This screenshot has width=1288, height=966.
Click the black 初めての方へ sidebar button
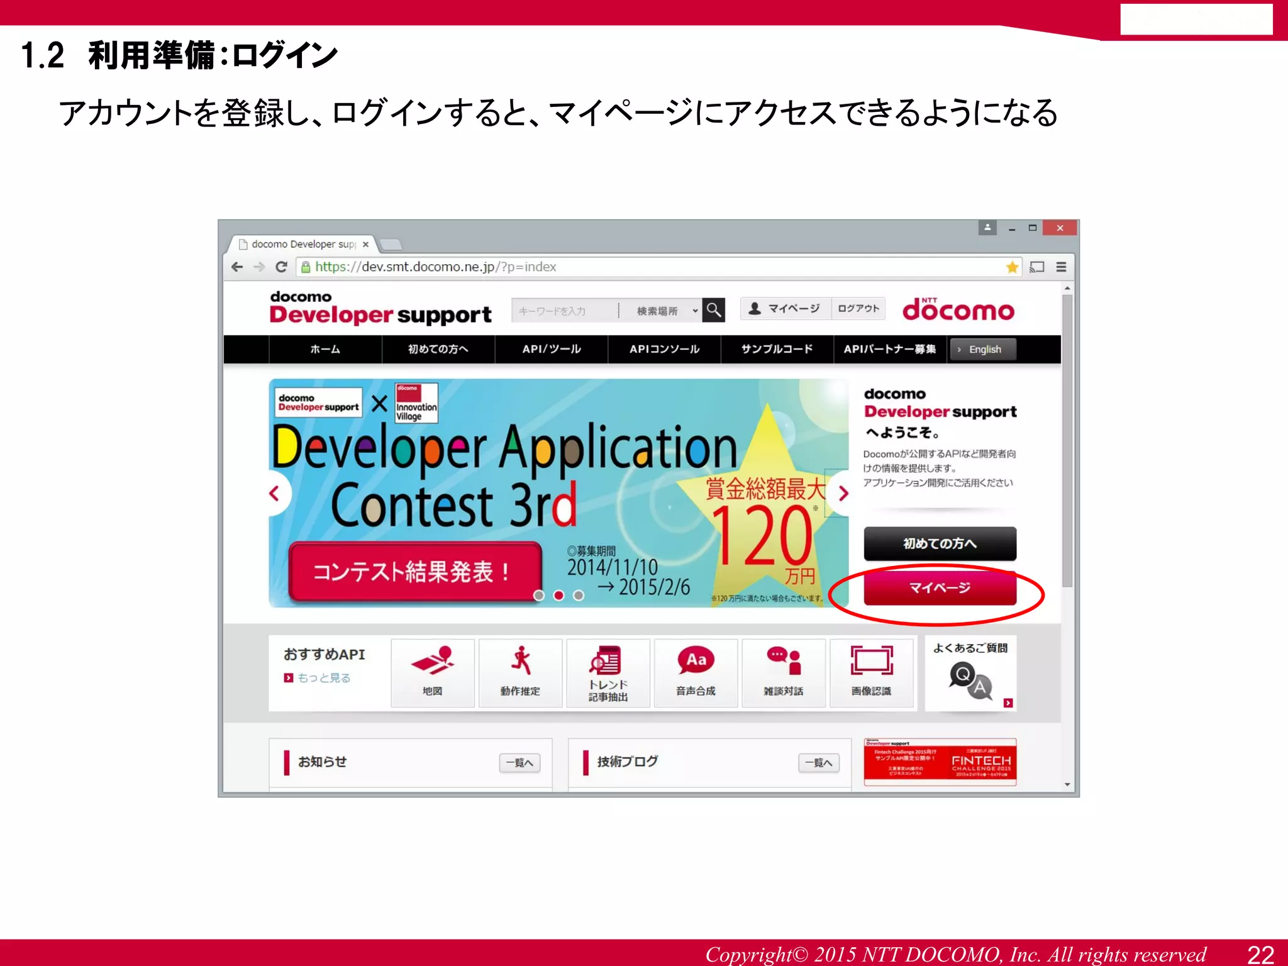940,543
